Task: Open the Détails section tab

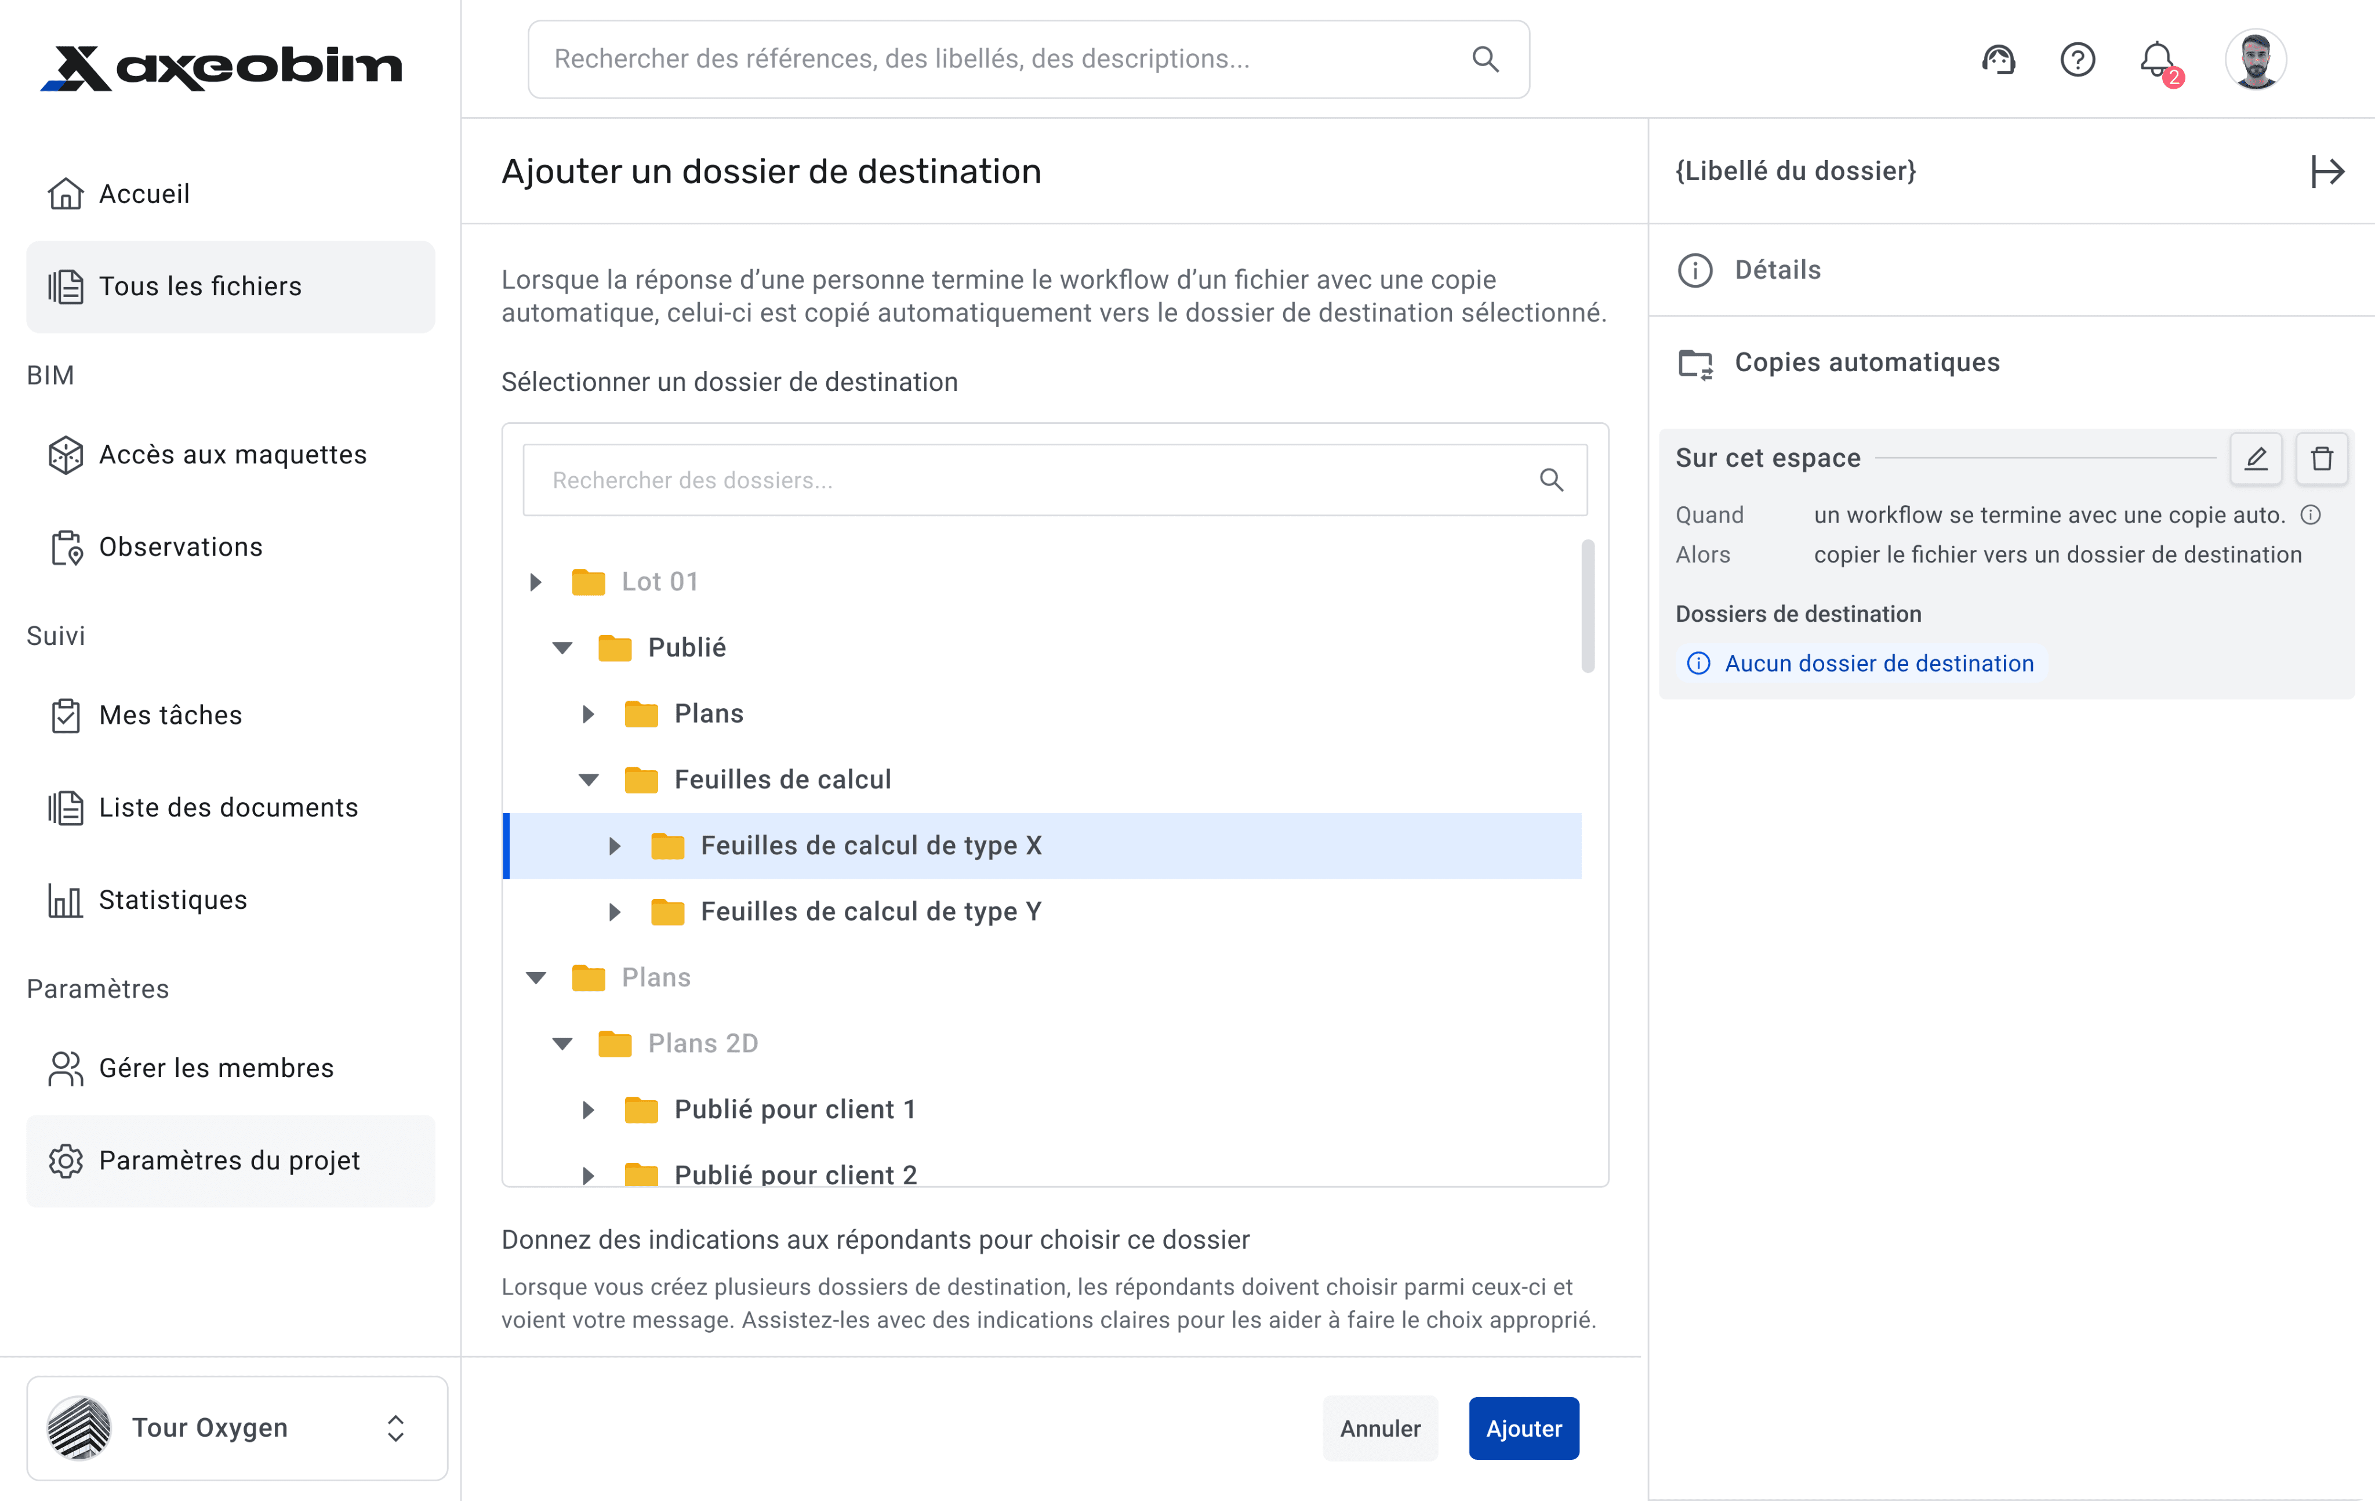Action: [1777, 270]
